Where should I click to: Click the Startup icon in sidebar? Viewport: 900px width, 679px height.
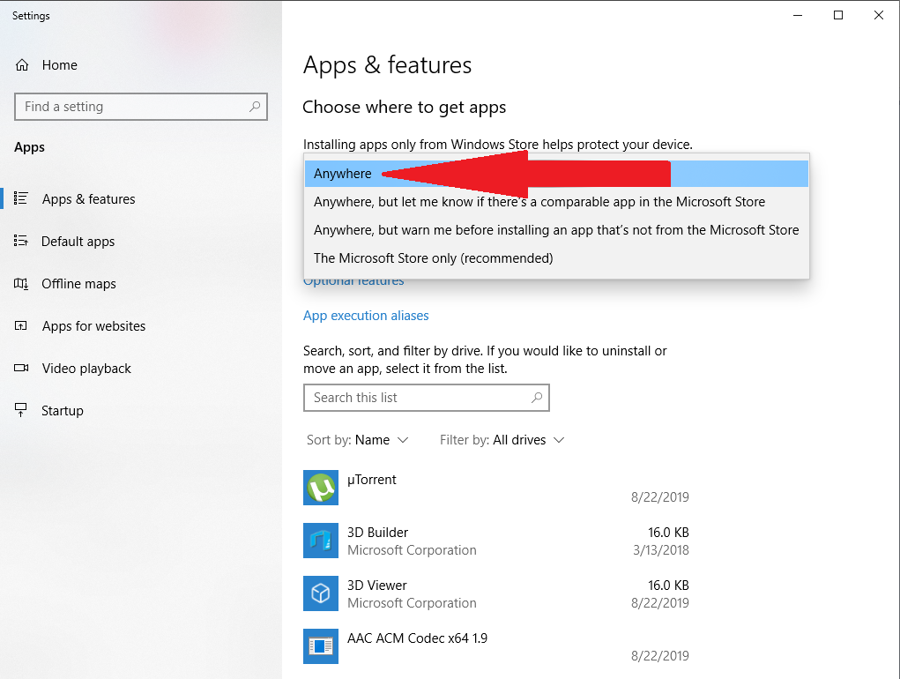point(21,410)
